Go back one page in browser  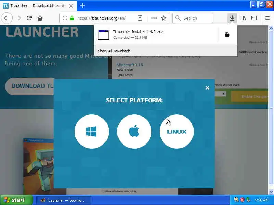pyautogui.click(x=7, y=18)
